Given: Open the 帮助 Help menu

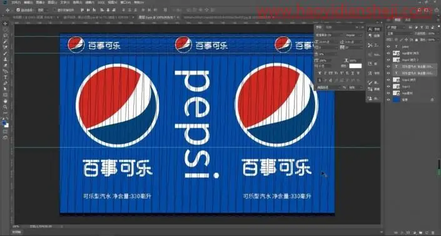Looking at the screenshot, I should [x=138, y=3].
